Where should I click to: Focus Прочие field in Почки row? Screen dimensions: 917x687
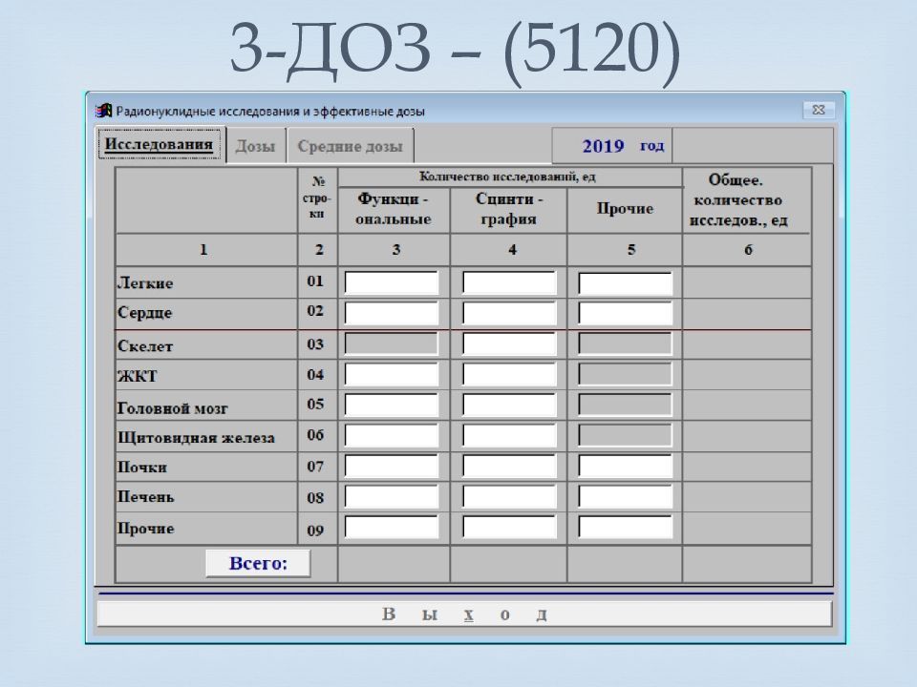click(x=625, y=467)
